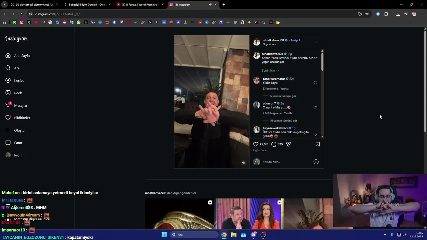This screenshot has width=427, height=240.
Task: Toggle video mute speaker button
Action: pyautogui.click(x=244, y=163)
